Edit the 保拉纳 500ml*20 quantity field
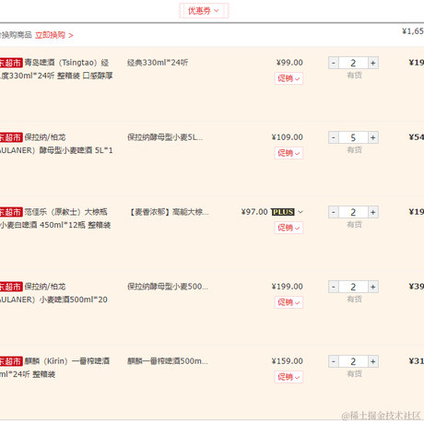The width and height of the screenshot is (424, 424). (x=353, y=287)
